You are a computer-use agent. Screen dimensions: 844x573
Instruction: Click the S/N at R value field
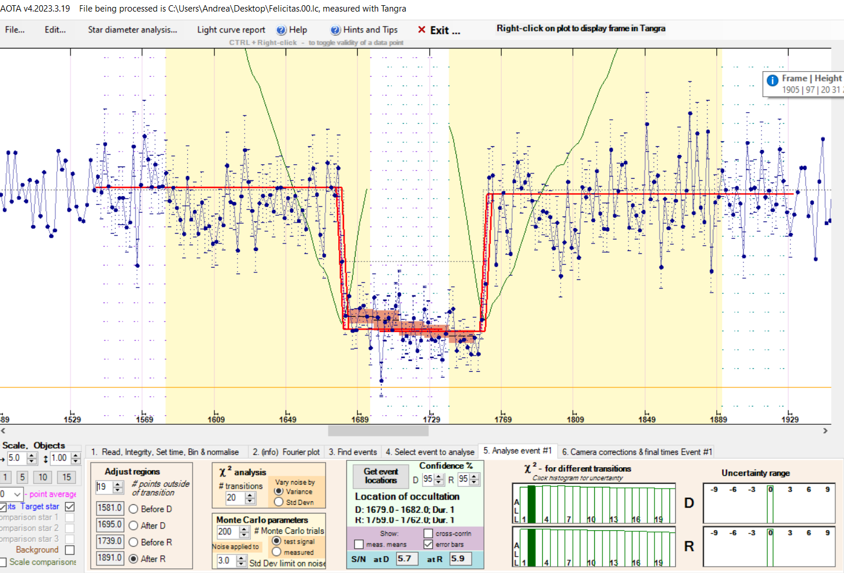point(461,559)
